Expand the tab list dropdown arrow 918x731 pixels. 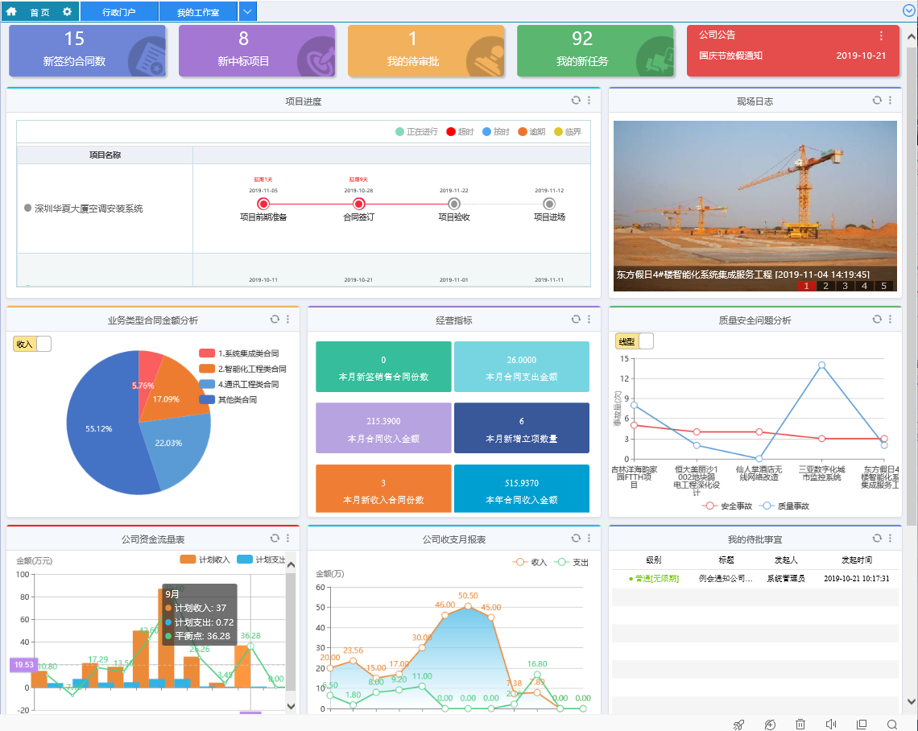point(248,12)
